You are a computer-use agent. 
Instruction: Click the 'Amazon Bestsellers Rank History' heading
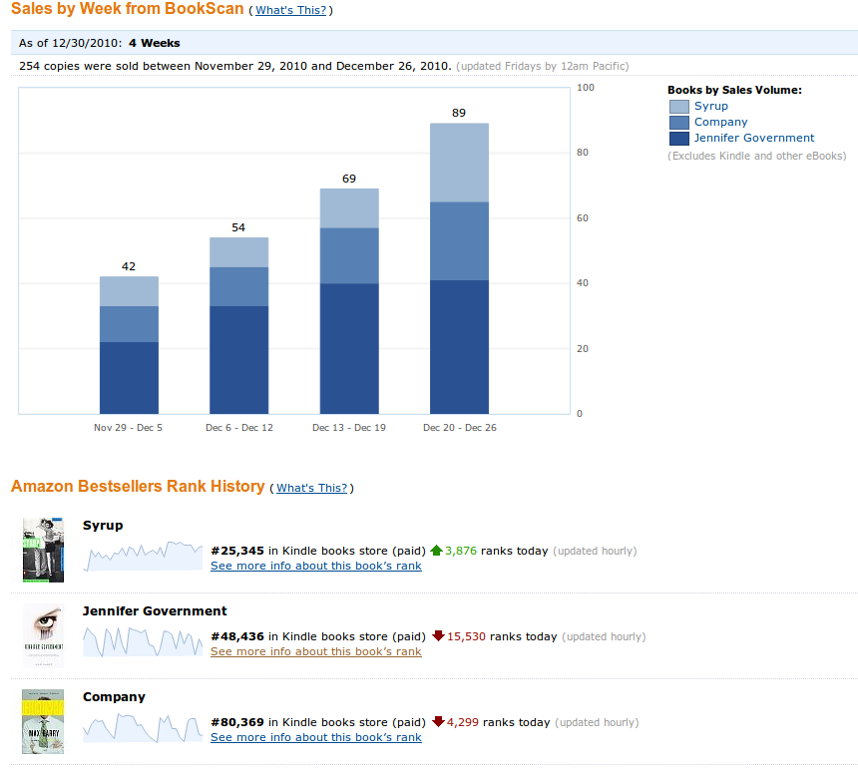138,486
